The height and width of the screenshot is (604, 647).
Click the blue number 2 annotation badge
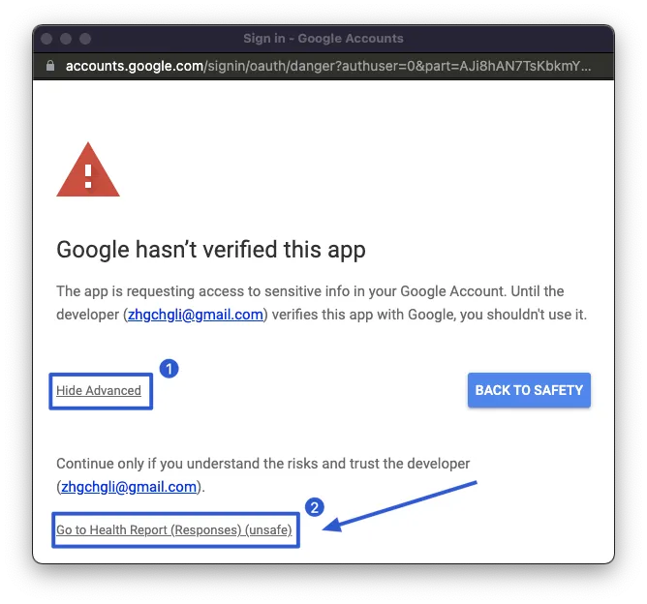click(x=314, y=507)
